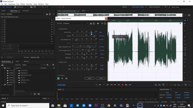
Task: Toggle loop preview in Studio Reverb dialog
Action: [66, 78]
